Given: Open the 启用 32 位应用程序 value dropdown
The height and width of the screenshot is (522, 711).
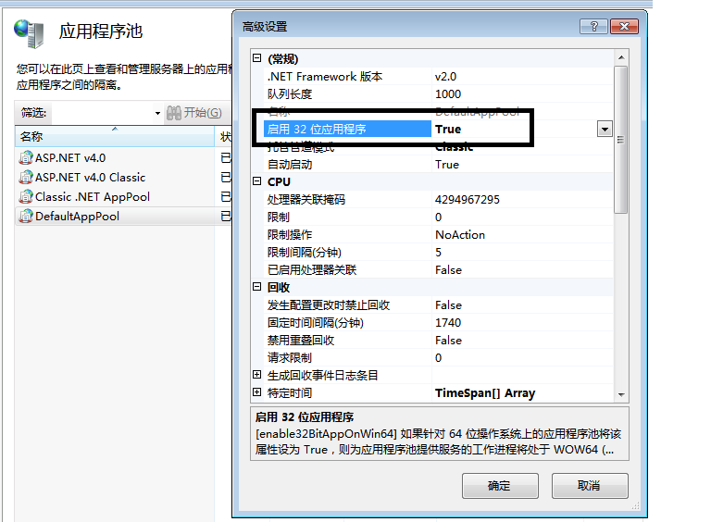Looking at the screenshot, I should 605,130.
